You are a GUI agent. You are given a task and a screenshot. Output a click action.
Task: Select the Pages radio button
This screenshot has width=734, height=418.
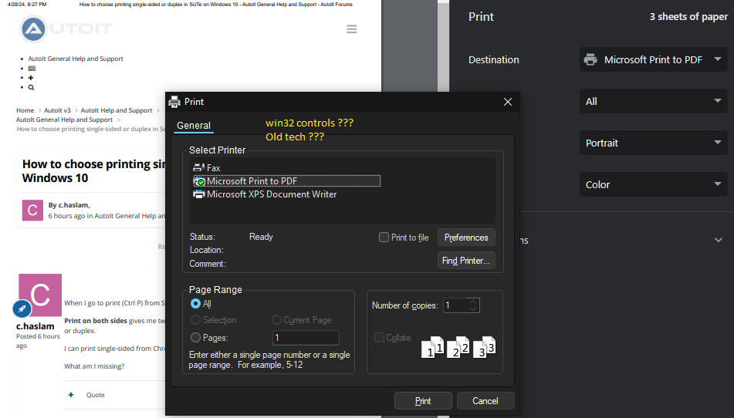coord(196,338)
